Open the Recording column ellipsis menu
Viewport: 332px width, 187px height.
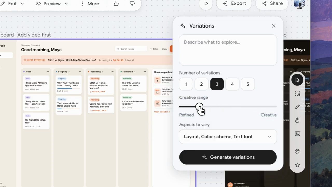click(x=112, y=72)
